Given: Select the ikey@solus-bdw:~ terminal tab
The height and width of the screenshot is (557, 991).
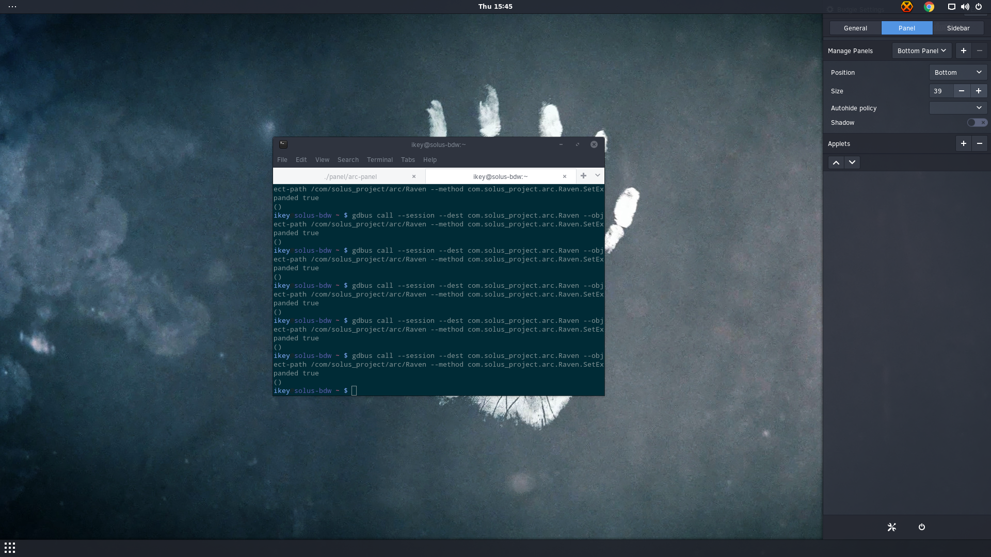Looking at the screenshot, I should tap(501, 176).
